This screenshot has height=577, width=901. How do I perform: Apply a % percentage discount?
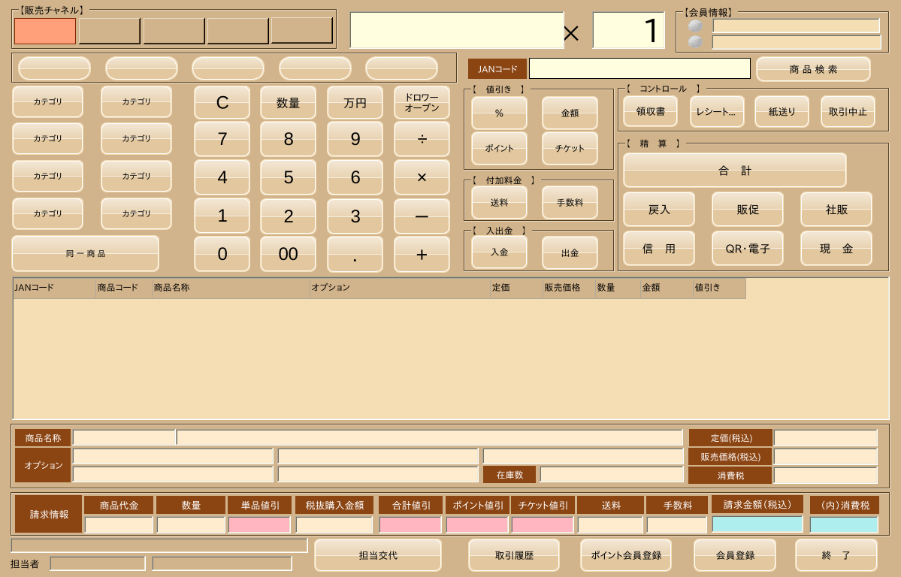click(499, 113)
